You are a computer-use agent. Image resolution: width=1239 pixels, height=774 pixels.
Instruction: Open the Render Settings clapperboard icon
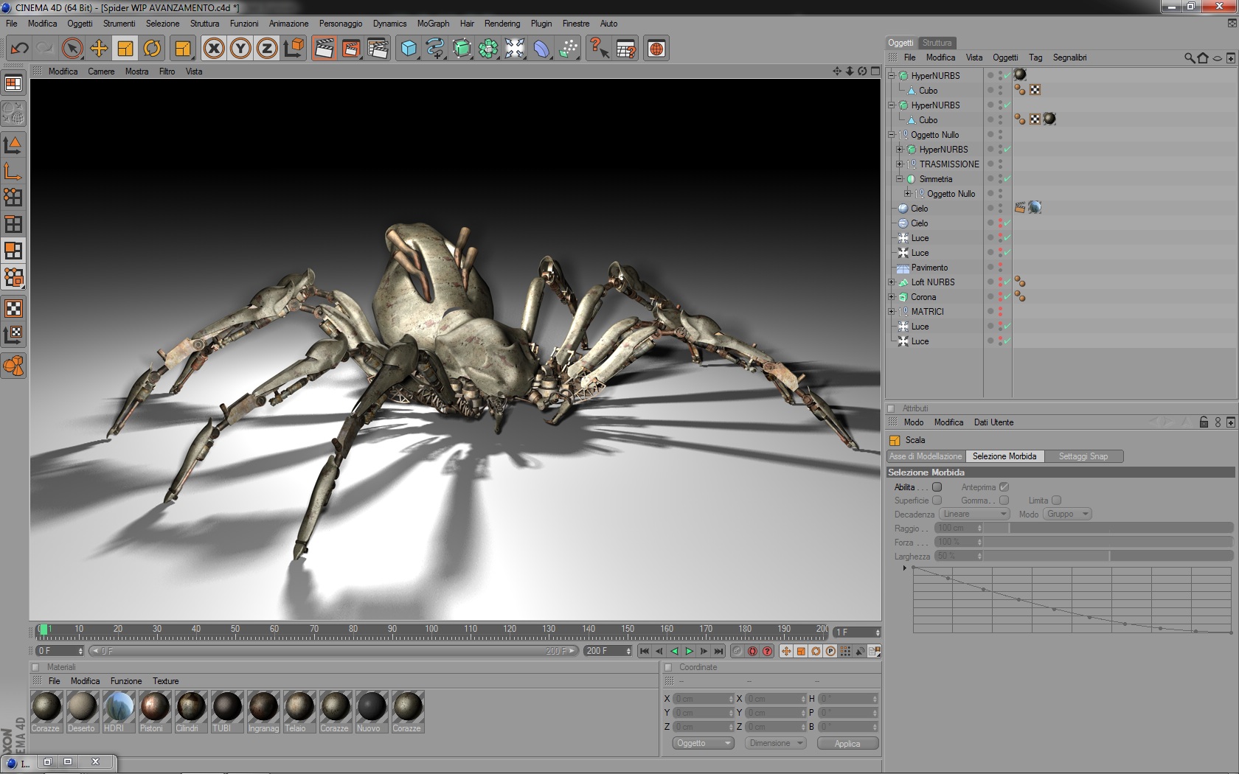(x=378, y=49)
